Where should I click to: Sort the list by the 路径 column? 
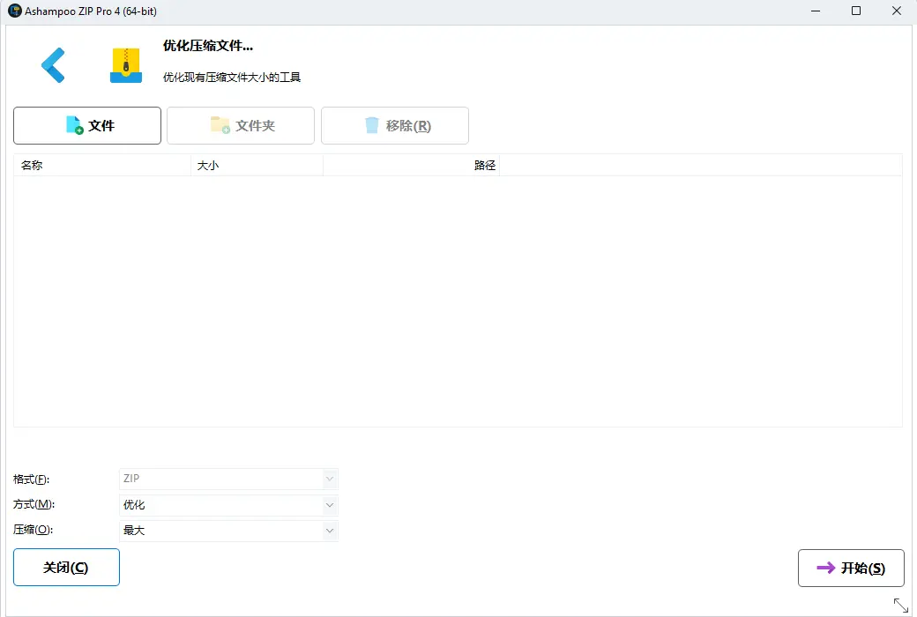pyautogui.click(x=411, y=166)
